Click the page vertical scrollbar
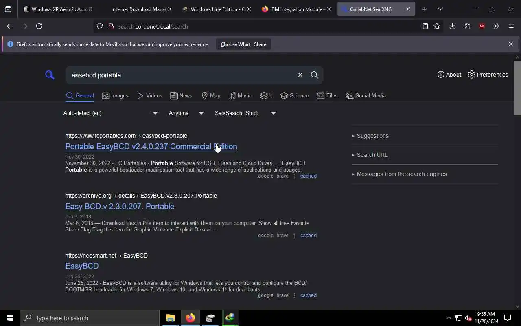This screenshot has height=326, width=521. pyautogui.click(x=517, y=88)
